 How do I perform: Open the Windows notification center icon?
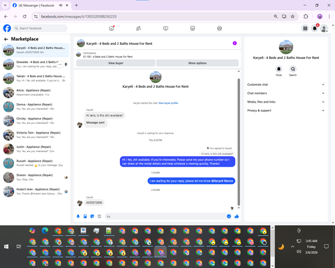[326, 247]
